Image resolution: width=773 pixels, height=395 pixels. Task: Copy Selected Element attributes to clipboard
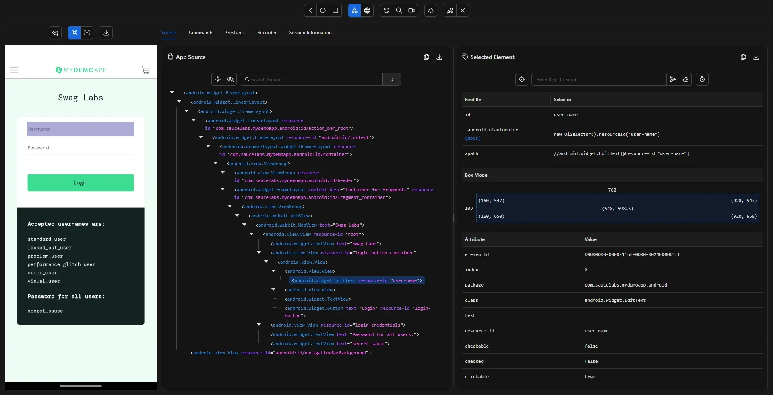click(x=743, y=57)
